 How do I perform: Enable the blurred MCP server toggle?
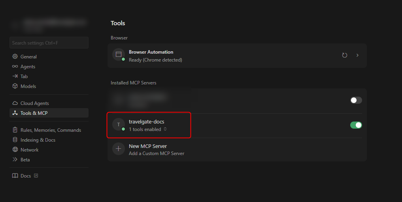pos(356,100)
